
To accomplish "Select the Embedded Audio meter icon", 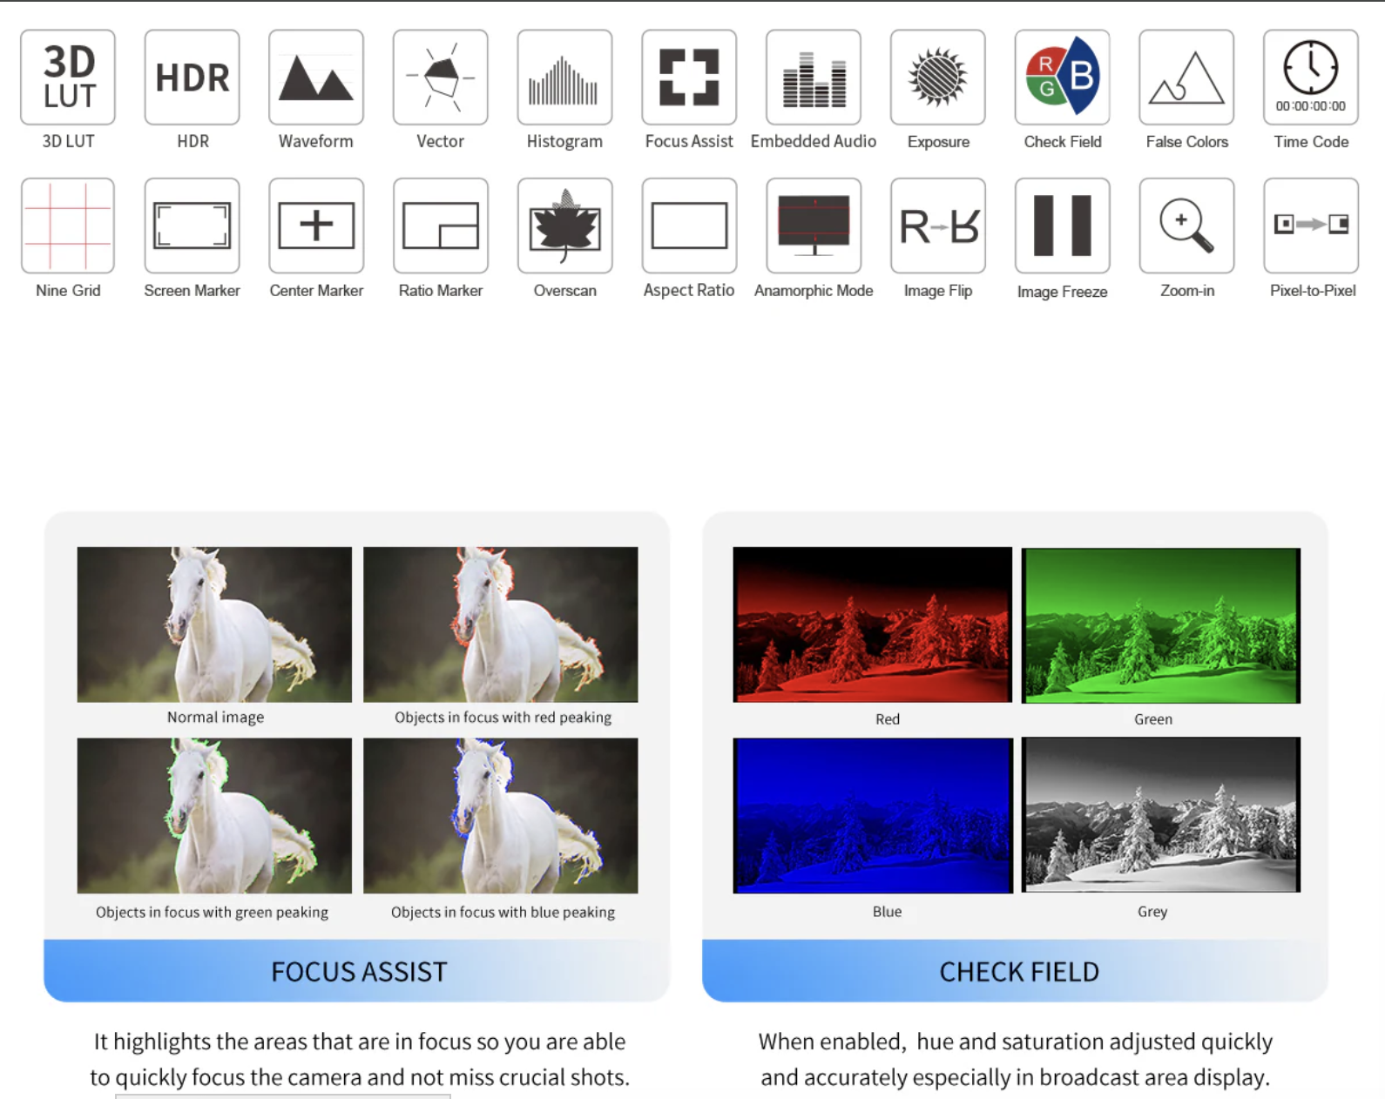I will click(x=814, y=78).
